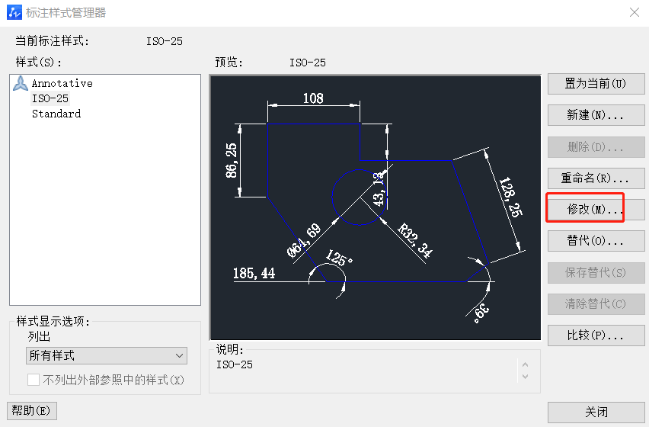Screen dimensions: 649x427
Task: Click the app icon in title bar
Action: point(14,12)
